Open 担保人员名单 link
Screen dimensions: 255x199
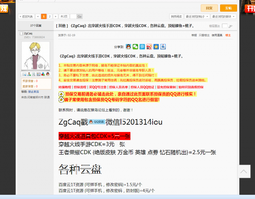tap(119, 87)
